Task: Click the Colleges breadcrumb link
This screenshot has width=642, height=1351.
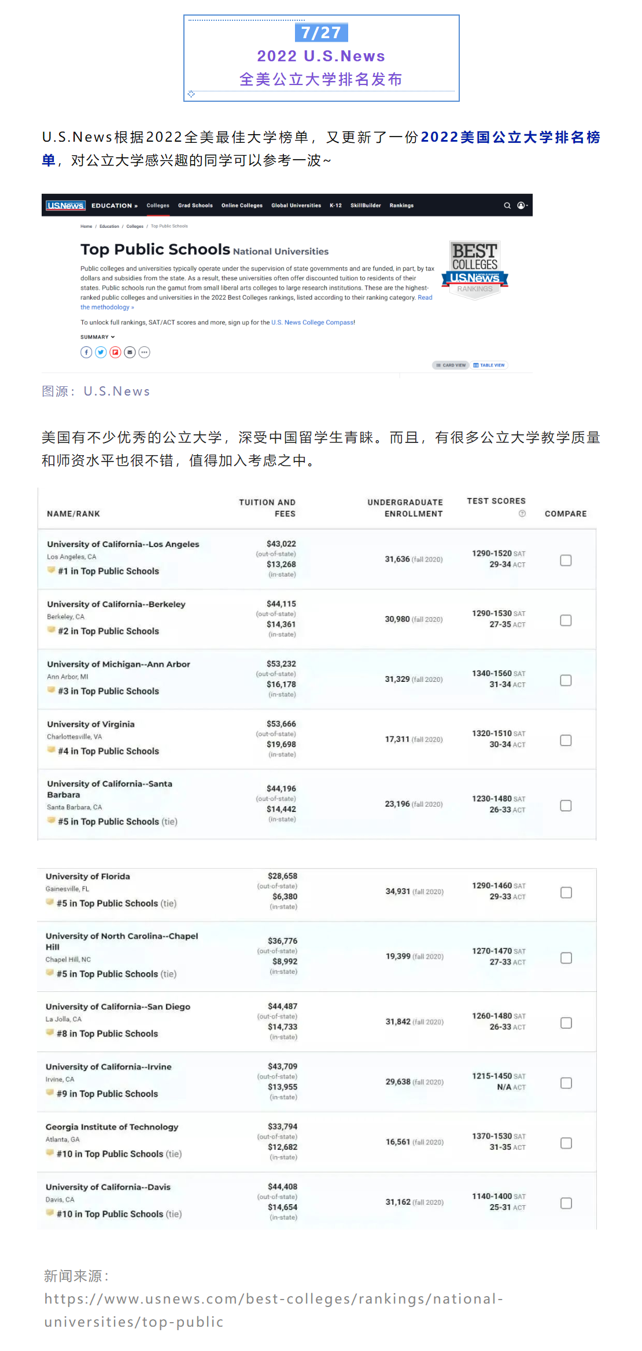Action: tap(135, 226)
